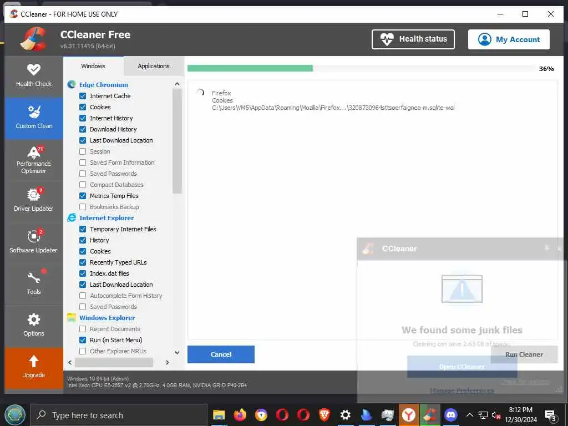Enable the Session checkbox
The height and width of the screenshot is (426, 568).
(x=83, y=151)
